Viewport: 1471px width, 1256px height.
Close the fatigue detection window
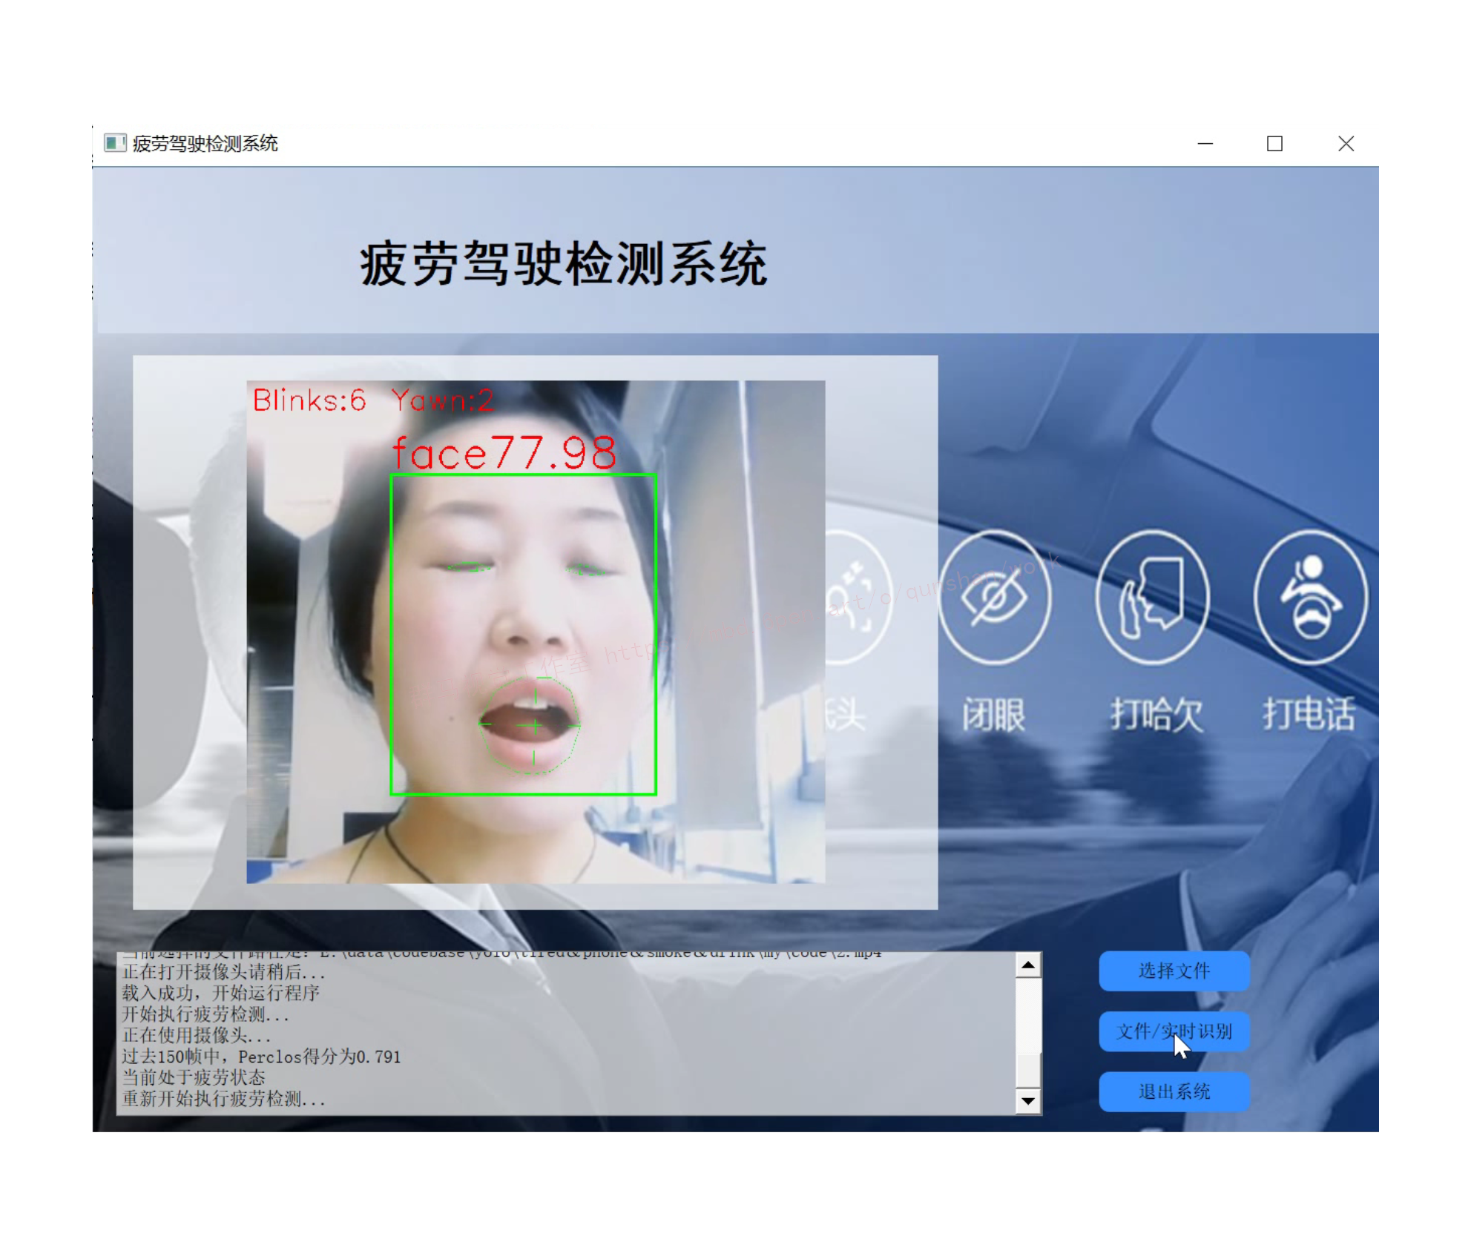(x=1346, y=144)
